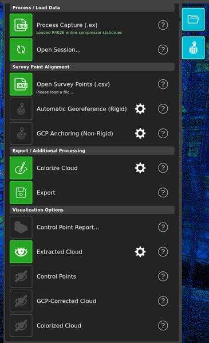Click the Control Point Report... label
The width and height of the screenshot is (209, 343).
coord(68,227)
